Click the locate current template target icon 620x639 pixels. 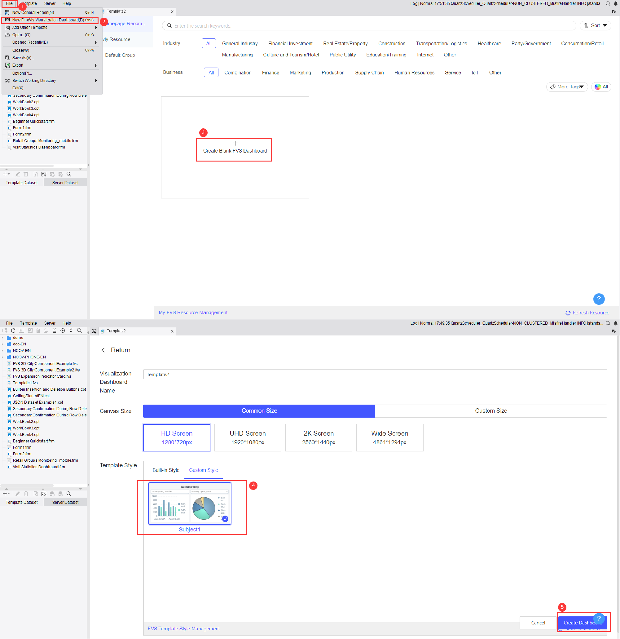[63, 330]
